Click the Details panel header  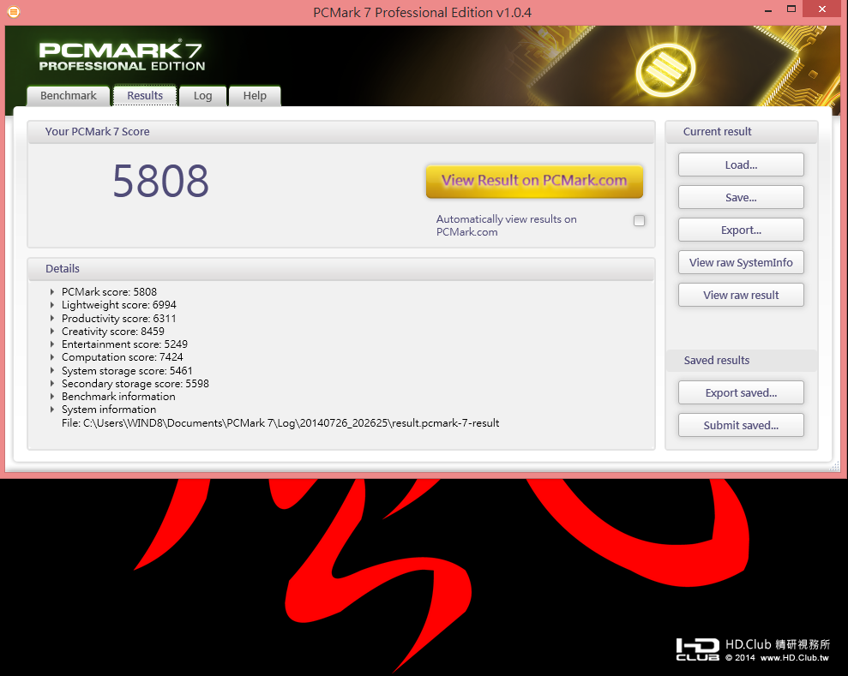click(x=341, y=269)
